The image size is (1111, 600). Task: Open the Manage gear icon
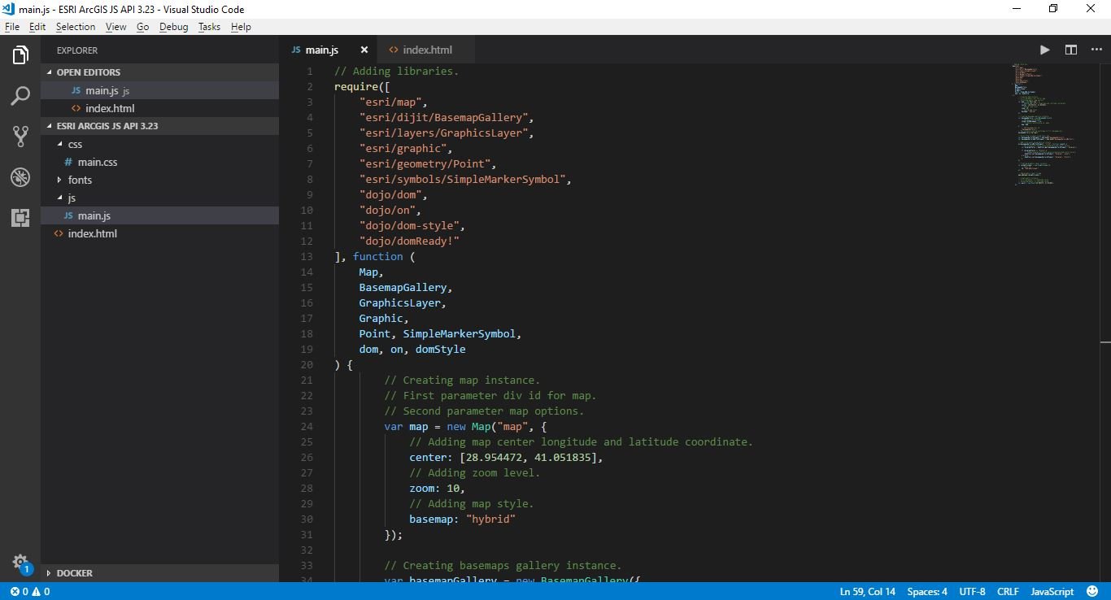tap(20, 562)
